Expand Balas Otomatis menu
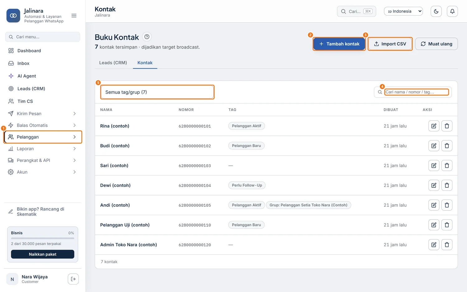This screenshot has height=292, width=467. pyautogui.click(x=42, y=125)
